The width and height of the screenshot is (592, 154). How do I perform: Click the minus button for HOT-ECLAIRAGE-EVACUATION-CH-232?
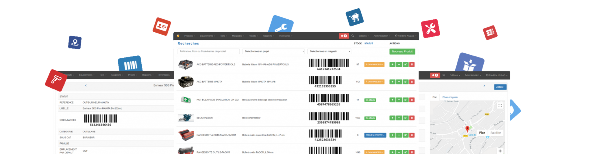399,100
